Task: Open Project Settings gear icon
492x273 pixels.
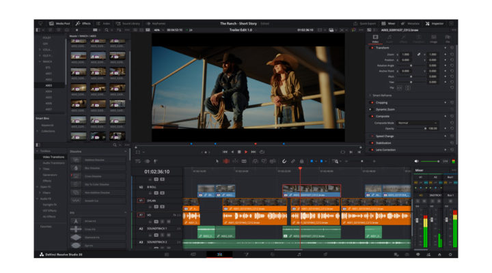Action: pyautogui.click(x=450, y=255)
